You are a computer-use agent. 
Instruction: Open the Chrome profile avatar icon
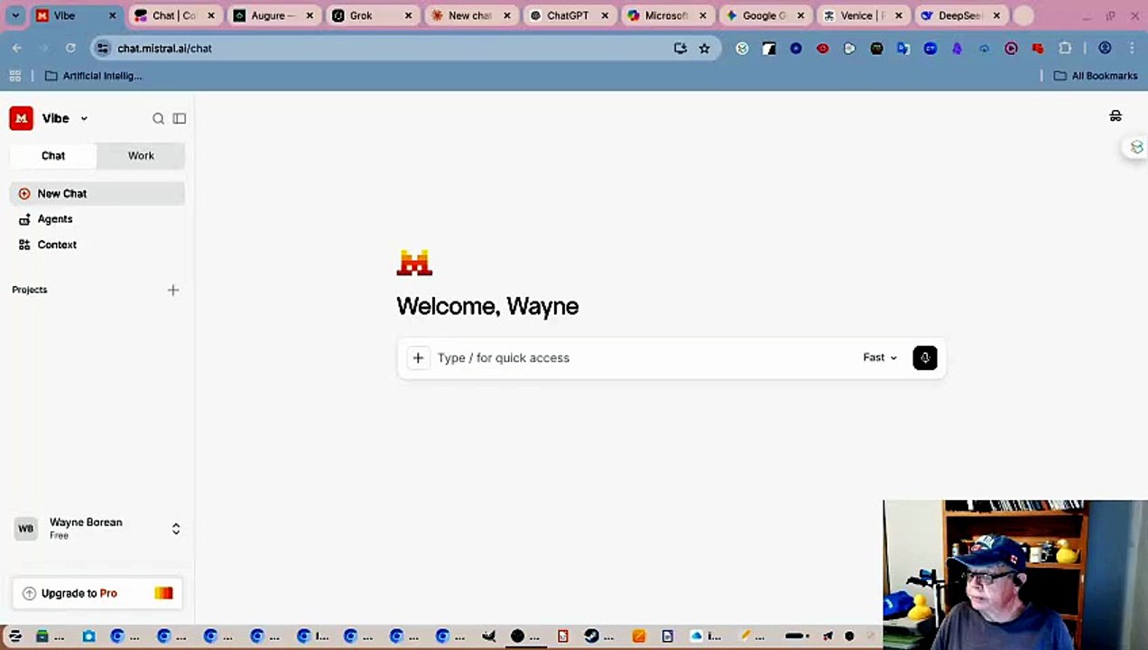(1105, 48)
